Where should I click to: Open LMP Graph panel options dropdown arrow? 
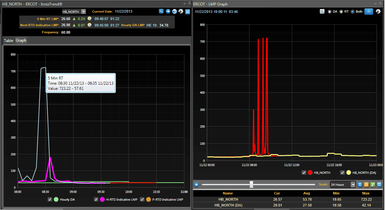pos(375,4)
